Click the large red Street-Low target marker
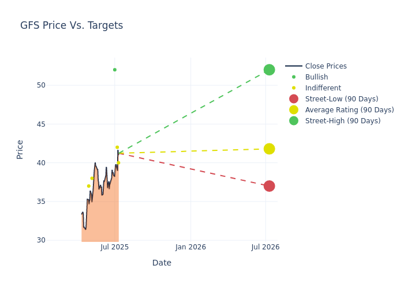Image resolution: width=404 pixels, height=288 pixels. (270, 186)
